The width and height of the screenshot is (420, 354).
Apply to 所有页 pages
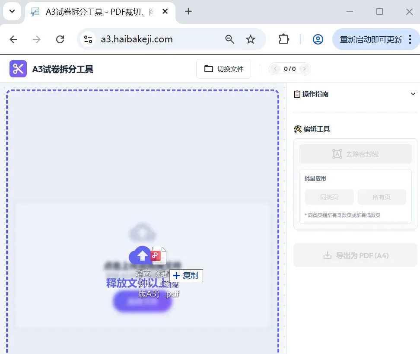pos(382,197)
